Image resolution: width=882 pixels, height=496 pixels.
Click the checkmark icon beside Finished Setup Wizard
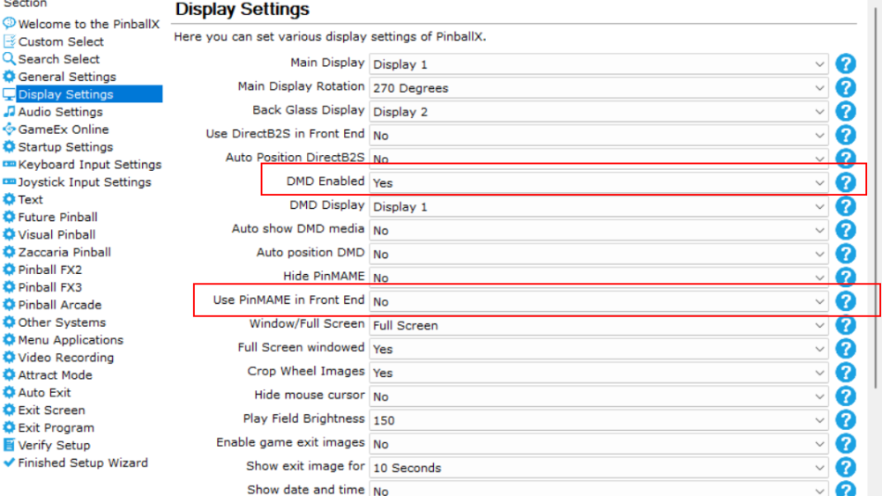pyautogui.click(x=9, y=463)
